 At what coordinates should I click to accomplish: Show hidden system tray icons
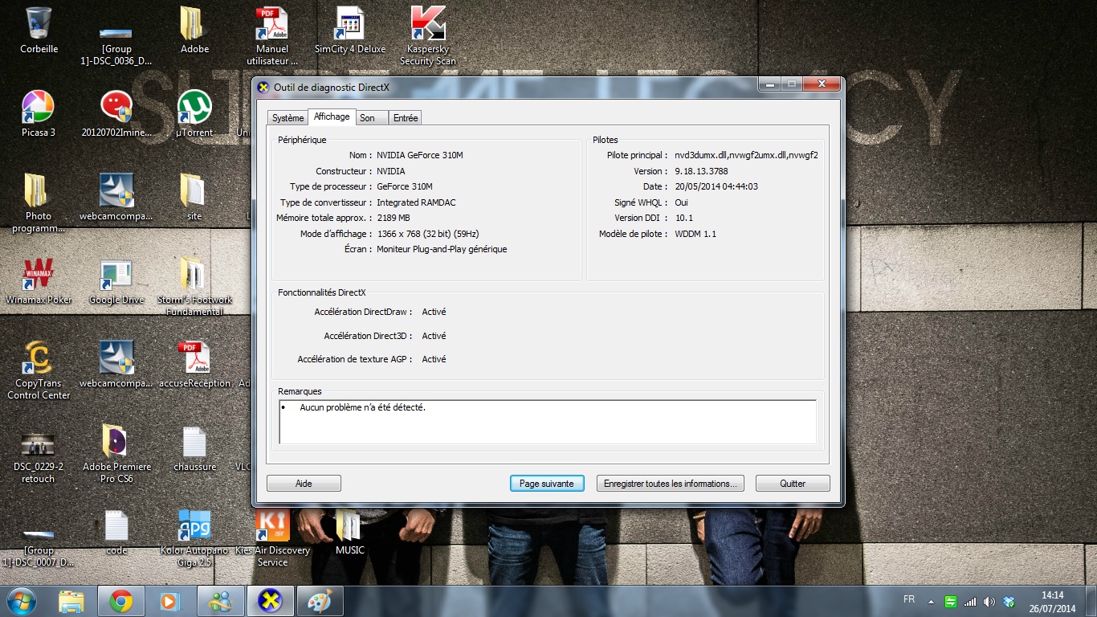coord(931,602)
